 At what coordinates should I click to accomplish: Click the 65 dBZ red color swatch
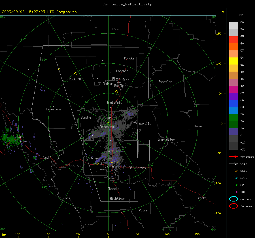pos(233,40)
